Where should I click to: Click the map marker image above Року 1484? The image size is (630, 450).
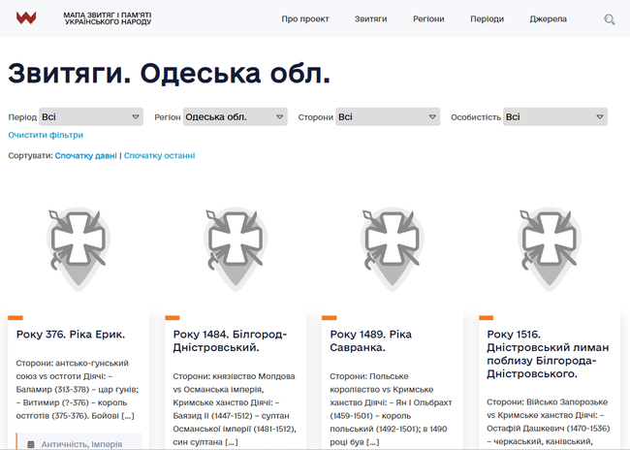click(x=236, y=249)
